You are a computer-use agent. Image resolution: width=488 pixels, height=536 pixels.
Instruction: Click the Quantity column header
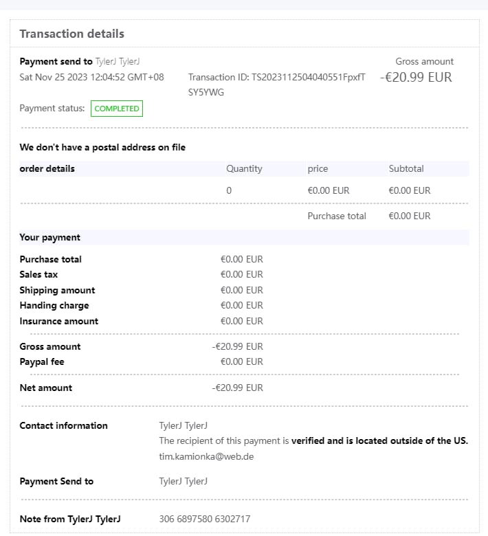coord(244,168)
